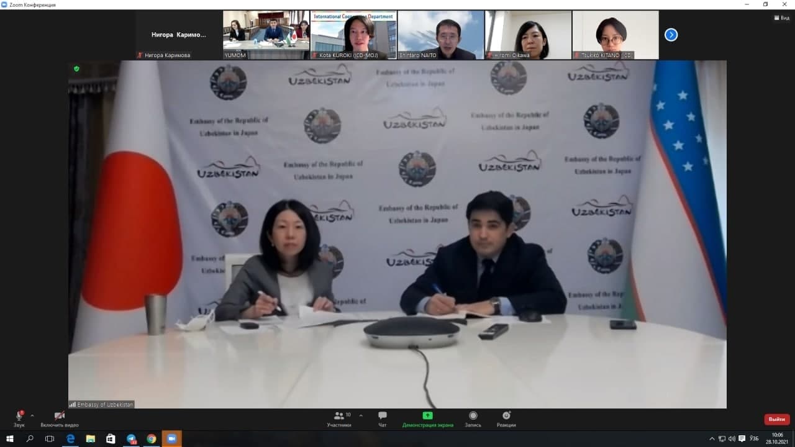
Task: Click green encryption shield icon
Action: tap(76, 69)
